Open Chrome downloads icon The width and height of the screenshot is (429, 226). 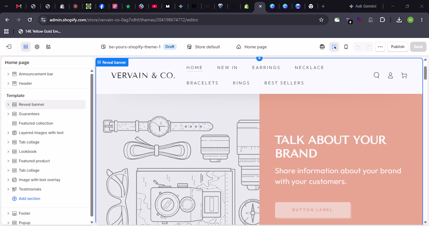tap(399, 19)
